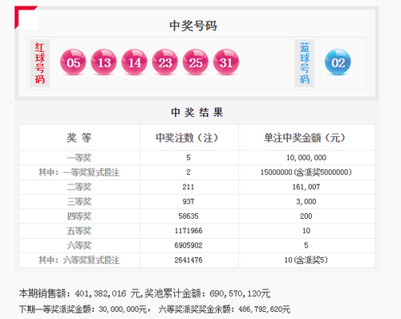Click the amount 161,007
This screenshot has width=401, height=319.
[x=306, y=187]
